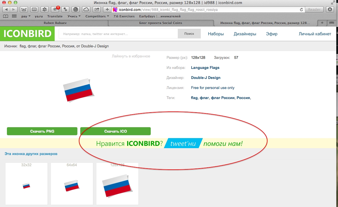Screen dimensions: 338x207
Task: Open Дизайнеры in site navigation
Action: (245, 34)
